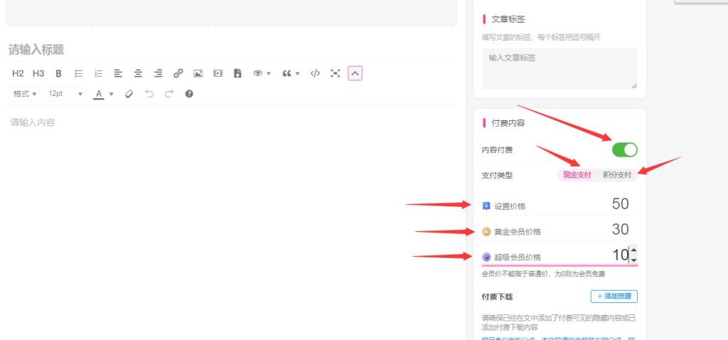Click the source code icon
Screen dimensions: 728x340
coord(316,73)
